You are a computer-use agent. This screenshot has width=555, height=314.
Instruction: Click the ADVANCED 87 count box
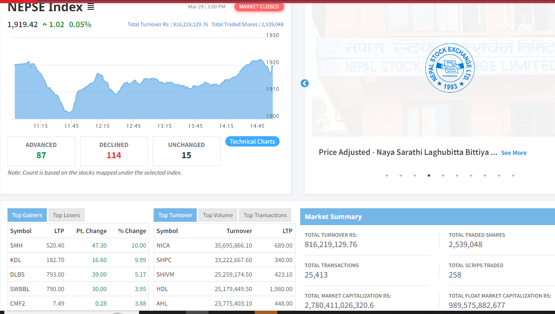point(41,151)
